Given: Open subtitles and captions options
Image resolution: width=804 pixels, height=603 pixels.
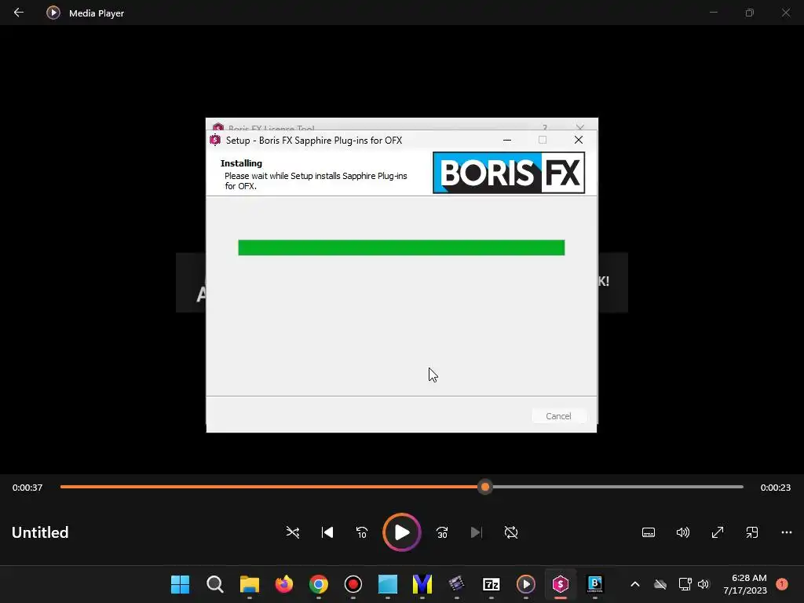Looking at the screenshot, I should pos(649,532).
